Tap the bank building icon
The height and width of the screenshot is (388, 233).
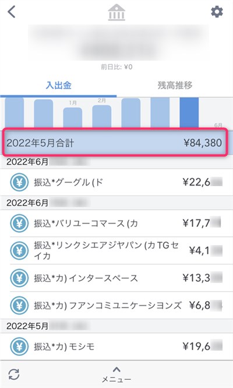(x=116, y=12)
